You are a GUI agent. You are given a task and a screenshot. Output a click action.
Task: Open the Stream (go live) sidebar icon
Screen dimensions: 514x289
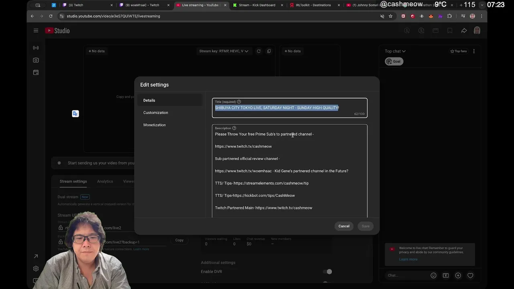click(36, 48)
